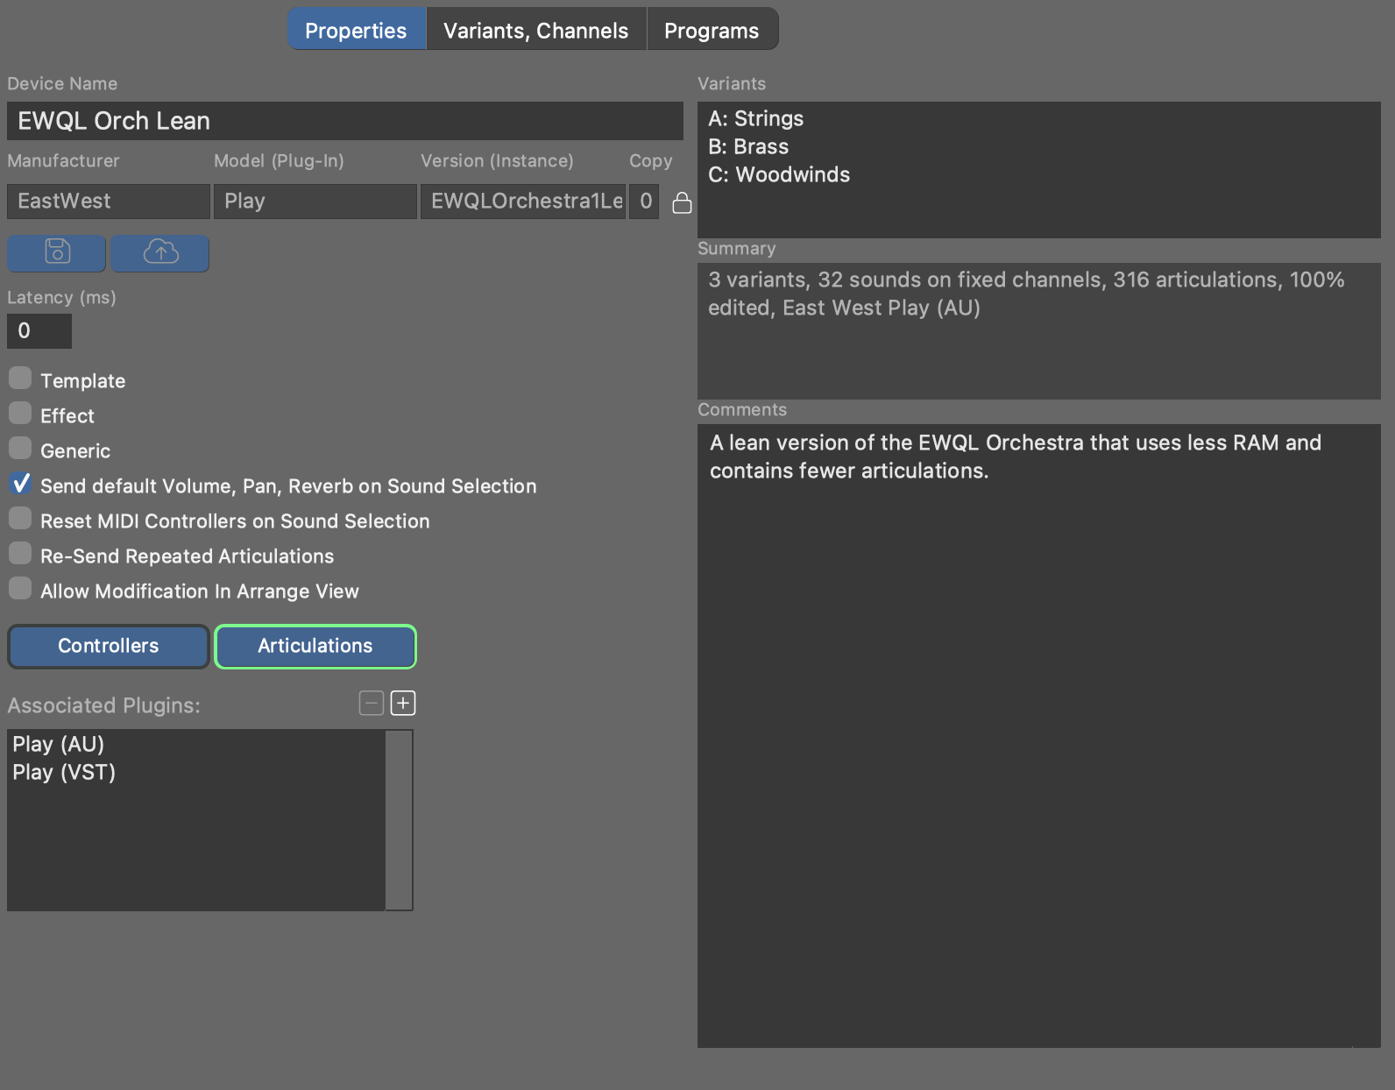The image size is (1395, 1090).
Task: Click the save device (floppy disk) icon
Action: (57, 253)
